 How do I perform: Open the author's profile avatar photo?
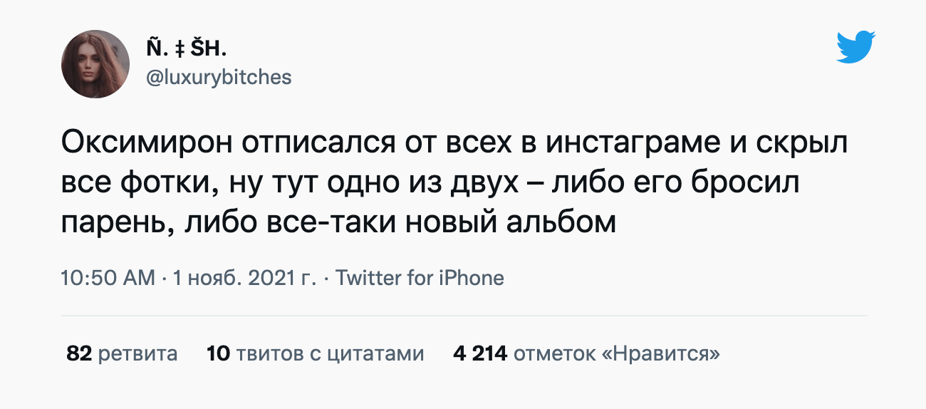[x=95, y=64]
